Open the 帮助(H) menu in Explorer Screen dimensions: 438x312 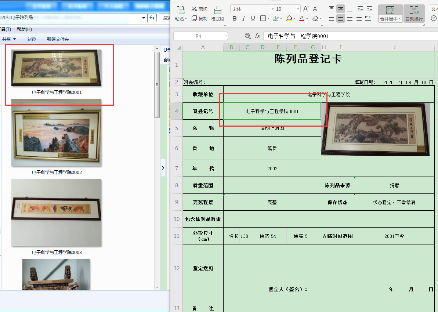tap(24, 29)
